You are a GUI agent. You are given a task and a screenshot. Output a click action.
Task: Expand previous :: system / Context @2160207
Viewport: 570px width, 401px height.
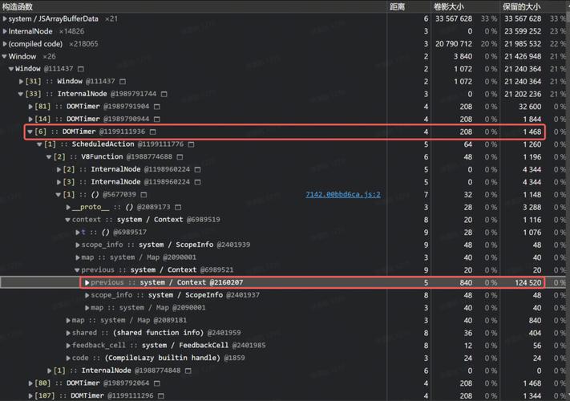[87, 282]
